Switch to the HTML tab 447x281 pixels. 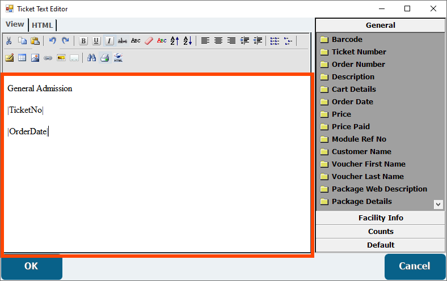click(42, 25)
